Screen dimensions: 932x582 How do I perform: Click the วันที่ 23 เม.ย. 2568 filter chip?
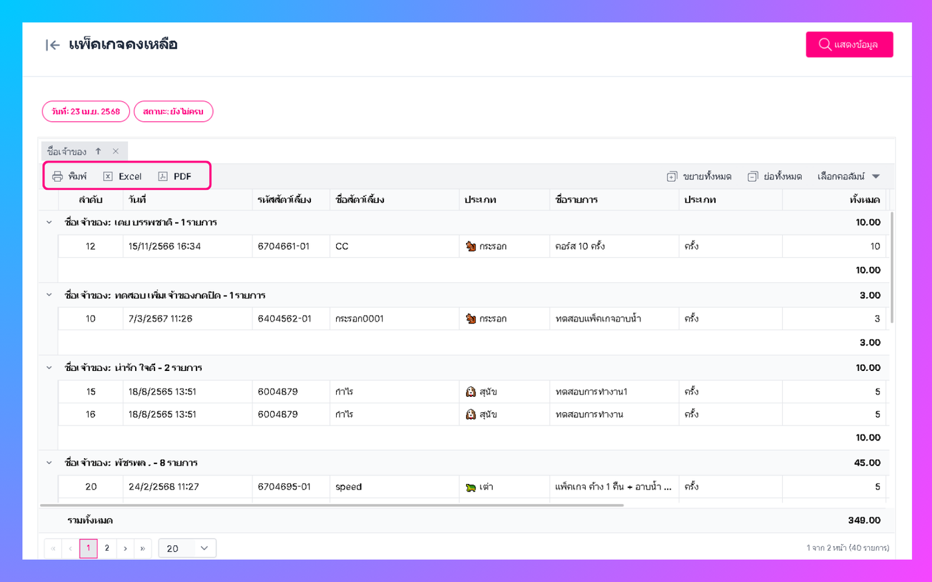tap(86, 111)
